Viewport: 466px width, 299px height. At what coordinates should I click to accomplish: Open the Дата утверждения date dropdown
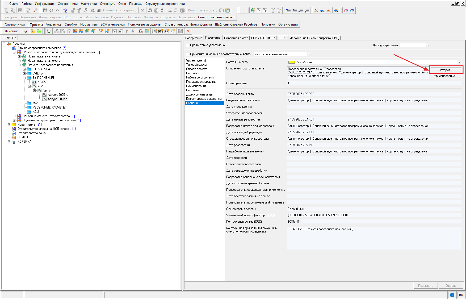pyautogui.click(x=428, y=45)
